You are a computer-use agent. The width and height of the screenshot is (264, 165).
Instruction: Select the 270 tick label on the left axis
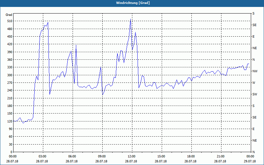tap(9, 83)
